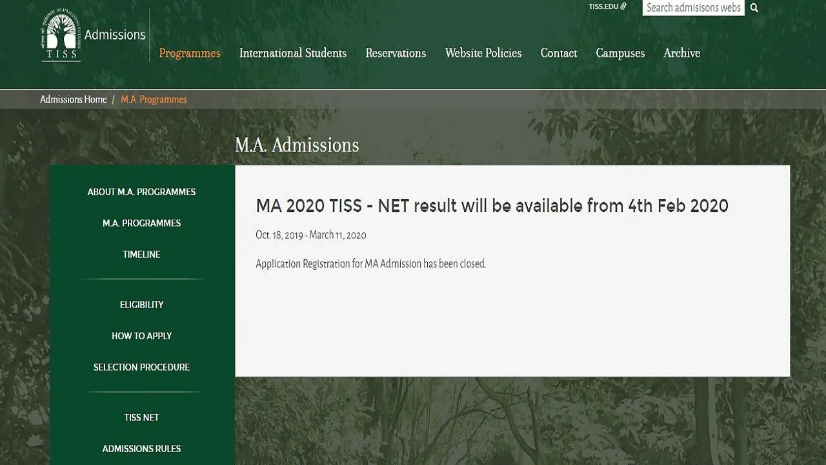Open the Programmes menu
826x465 pixels.
pos(190,53)
